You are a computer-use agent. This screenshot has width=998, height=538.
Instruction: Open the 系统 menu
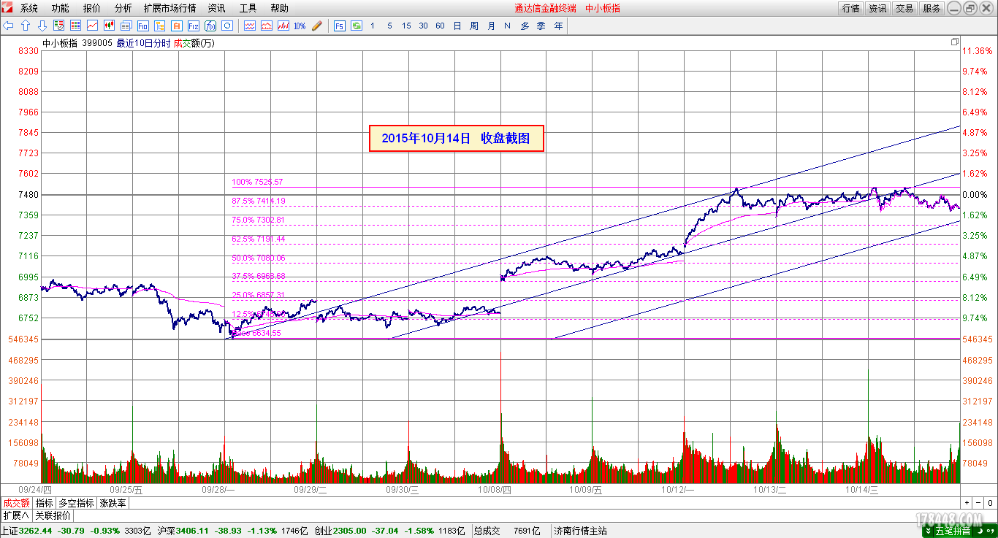click(x=29, y=8)
